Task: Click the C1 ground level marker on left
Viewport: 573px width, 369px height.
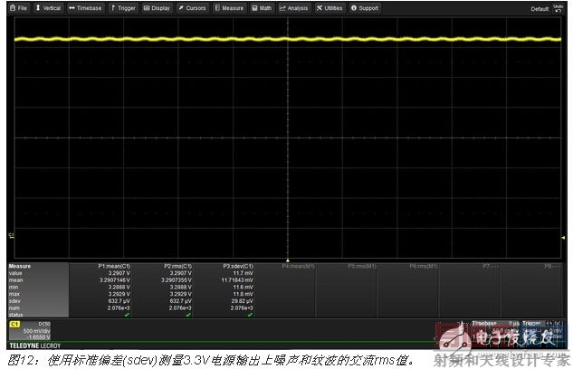Action: point(11,235)
